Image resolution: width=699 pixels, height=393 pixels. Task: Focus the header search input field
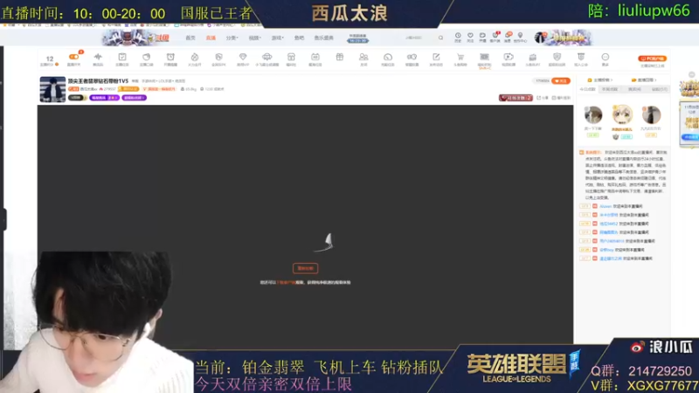click(x=419, y=38)
